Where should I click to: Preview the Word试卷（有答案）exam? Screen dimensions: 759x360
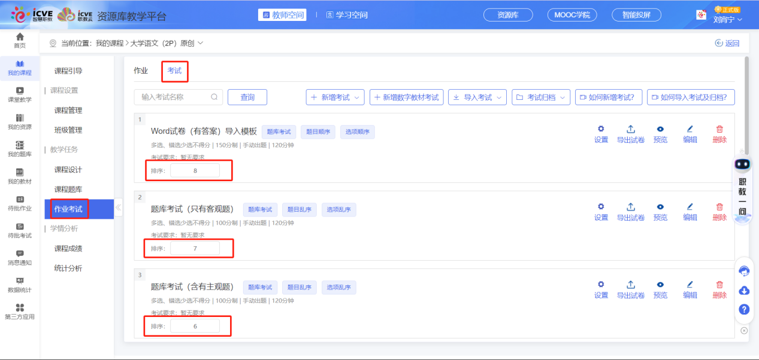click(660, 134)
